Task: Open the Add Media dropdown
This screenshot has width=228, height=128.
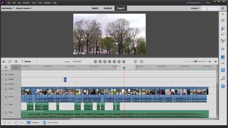Action: tap(7, 8)
